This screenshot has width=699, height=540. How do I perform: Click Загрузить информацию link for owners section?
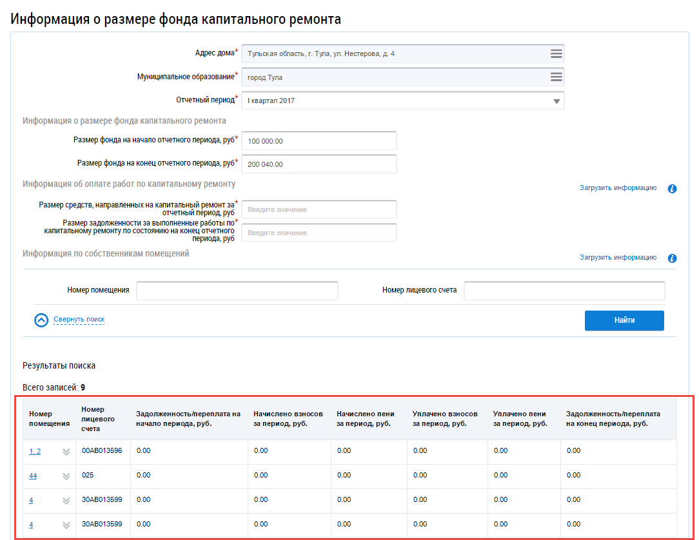coord(618,258)
